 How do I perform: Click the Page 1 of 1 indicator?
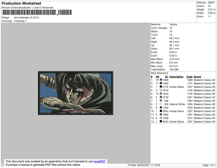[x=209, y=165]
